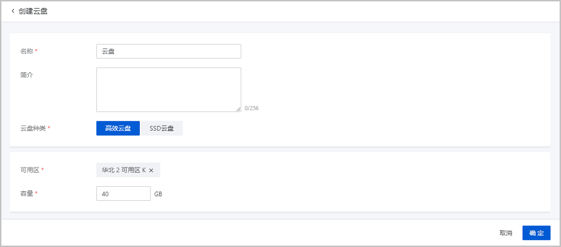Click the 容量 label
The height and width of the screenshot is (247, 561).
click(27, 193)
